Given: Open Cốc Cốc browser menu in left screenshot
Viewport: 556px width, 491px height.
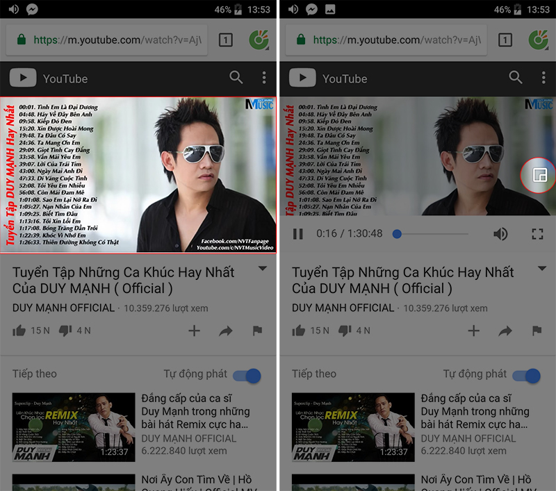Looking at the screenshot, I should coord(259,40).
